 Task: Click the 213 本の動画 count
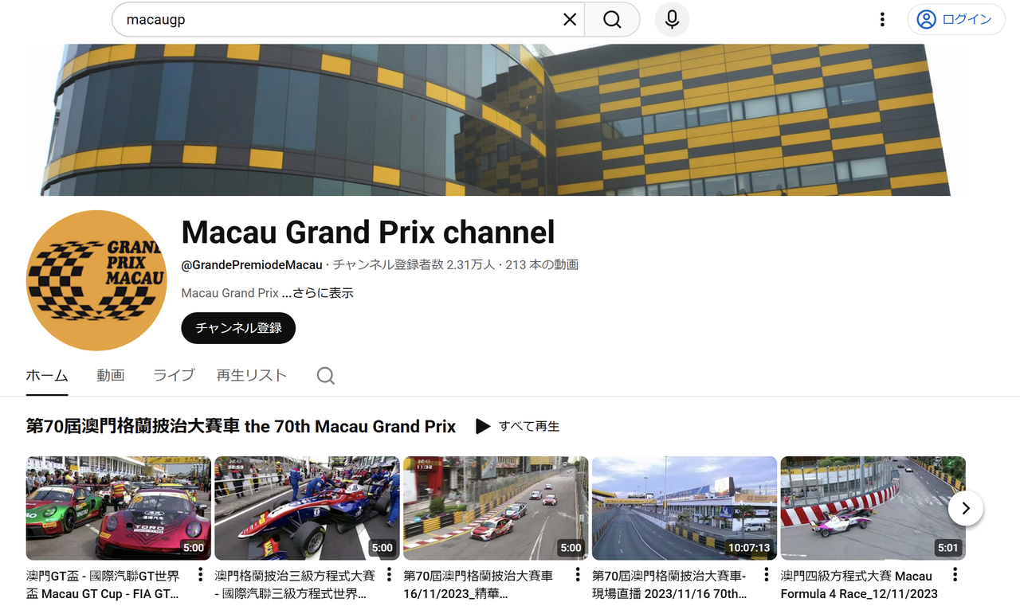pos(542,264)
